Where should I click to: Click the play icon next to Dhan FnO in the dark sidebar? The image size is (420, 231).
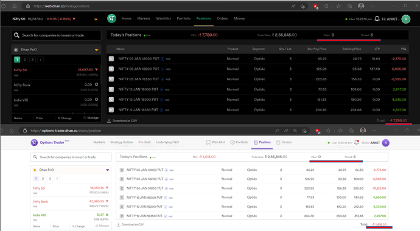tap(16, 50)
